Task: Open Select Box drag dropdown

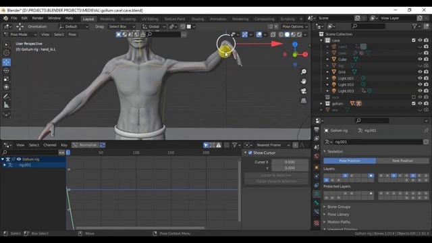Action: pos(122,27)
